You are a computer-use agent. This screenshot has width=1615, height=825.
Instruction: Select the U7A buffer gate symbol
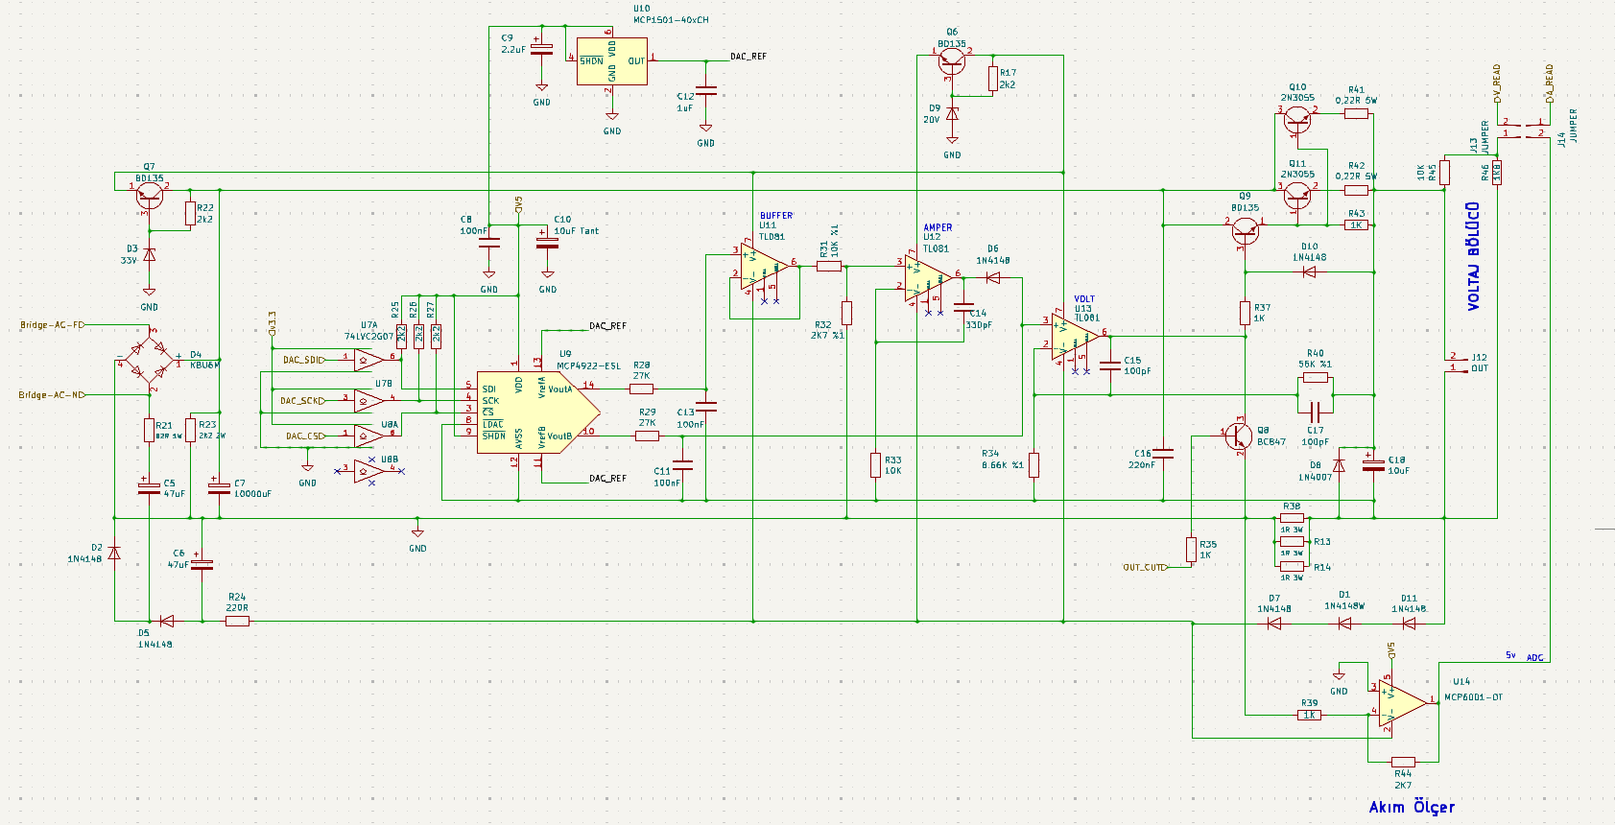(x=369, y=360)
